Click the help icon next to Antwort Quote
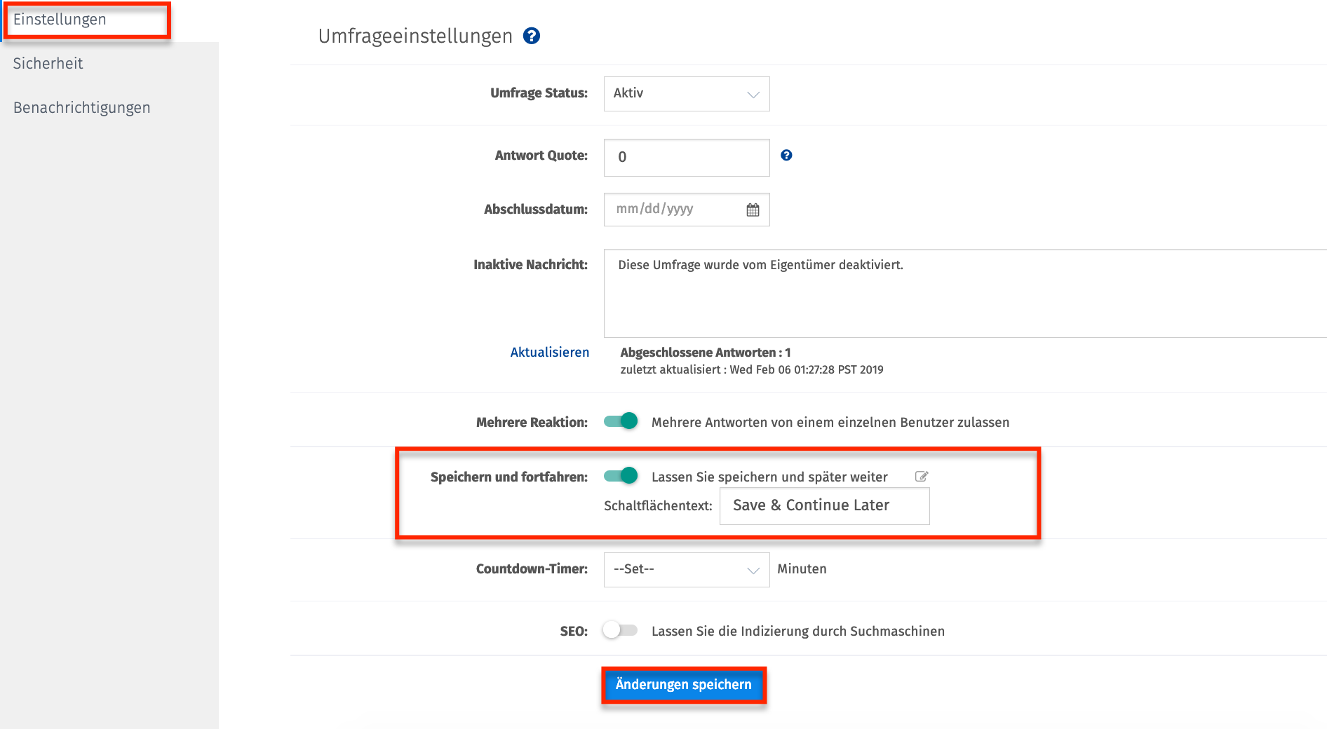The width and height of the screenshot is (1327, 729). [x=786, y=156]
